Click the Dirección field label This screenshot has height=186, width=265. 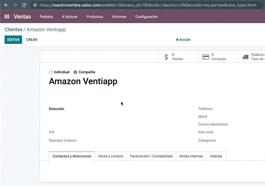pos(56,109)
